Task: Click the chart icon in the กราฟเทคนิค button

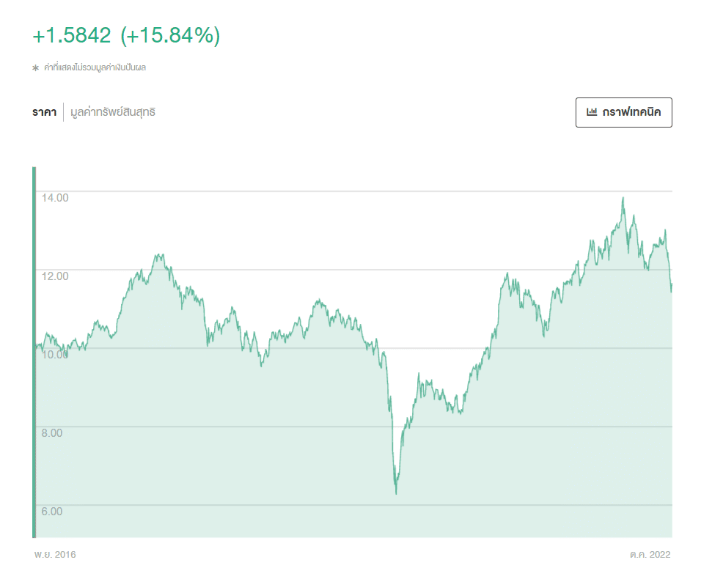Action: coord(592,112)
